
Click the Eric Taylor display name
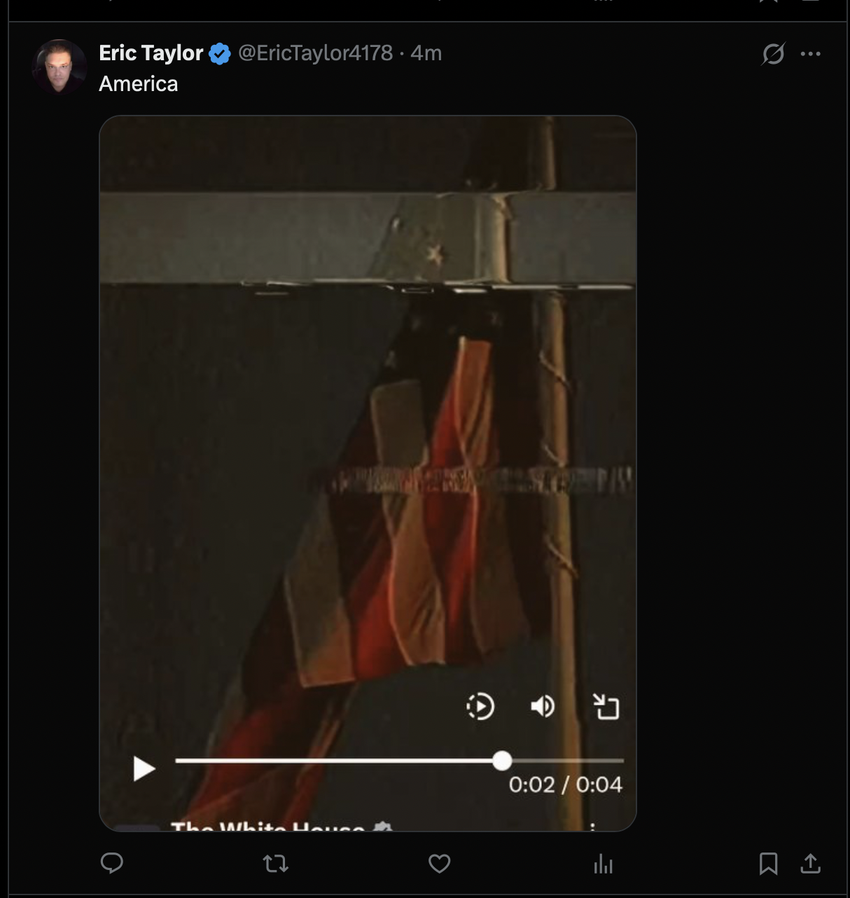point(151,53)
